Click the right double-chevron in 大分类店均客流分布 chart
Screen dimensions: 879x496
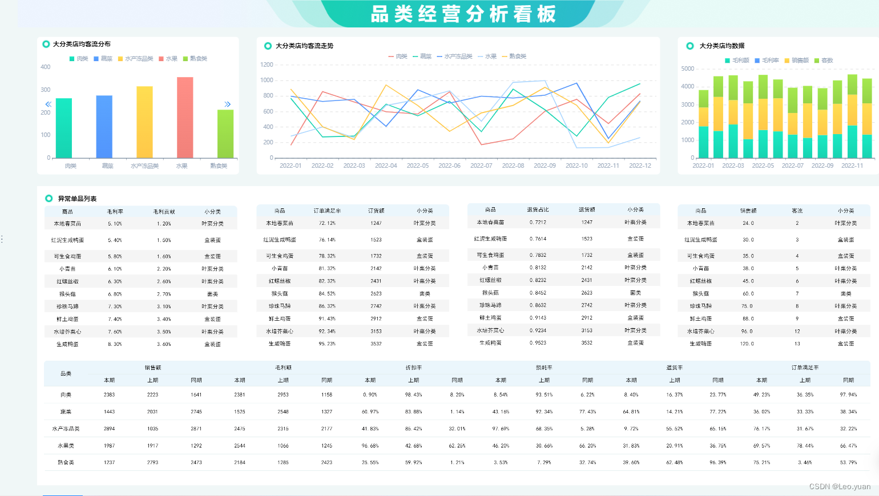tap(228, 104)
